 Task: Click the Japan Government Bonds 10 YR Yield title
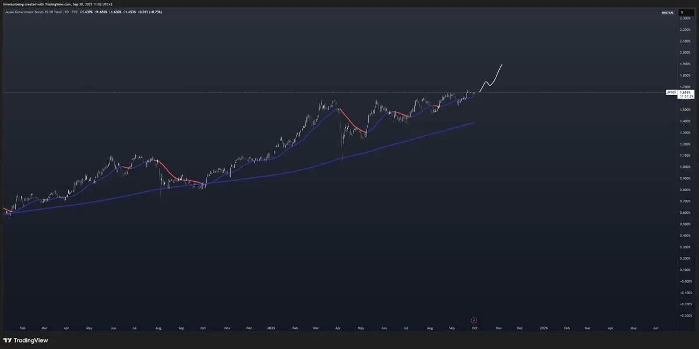[34, 12]
